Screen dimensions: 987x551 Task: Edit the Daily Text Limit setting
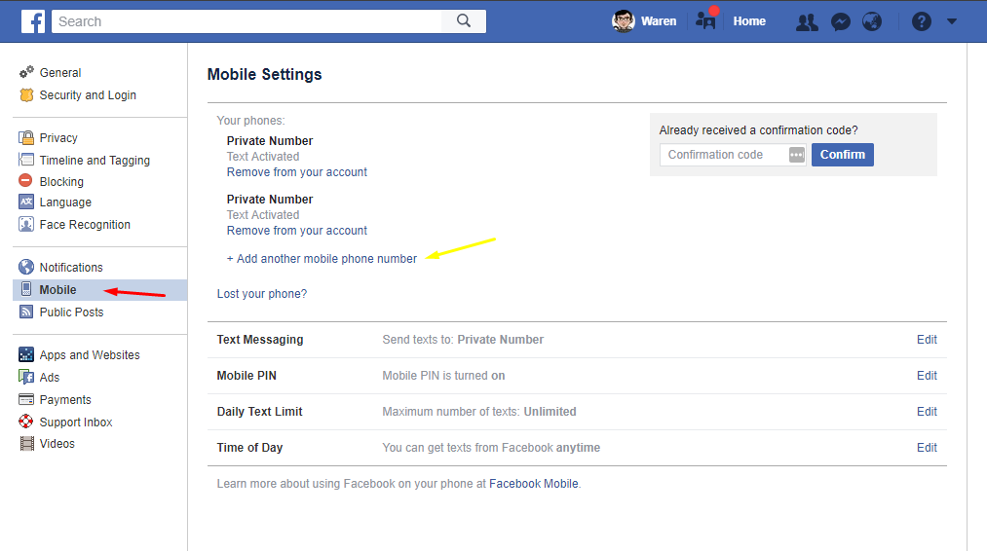click(927, 412)
